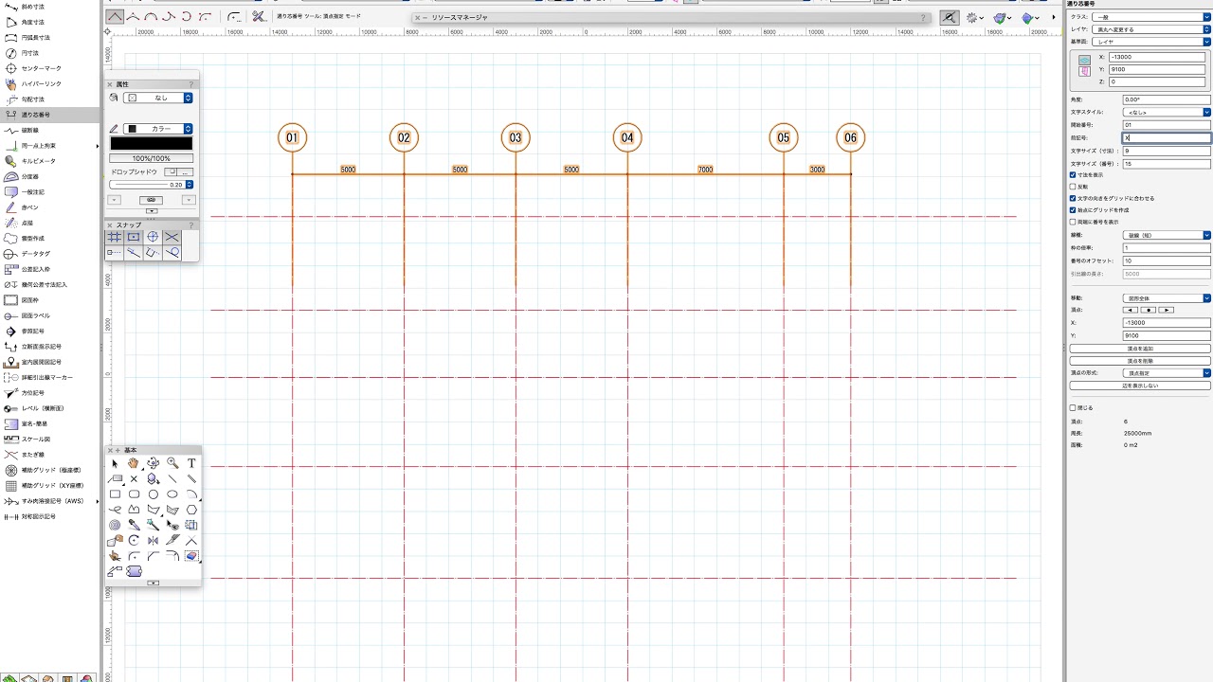Check the 閉じる checkbox
1213x682 pixels.
click(1073, 408)
